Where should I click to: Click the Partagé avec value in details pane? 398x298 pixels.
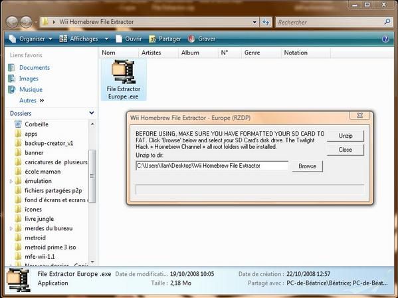[x=337, y=283]
